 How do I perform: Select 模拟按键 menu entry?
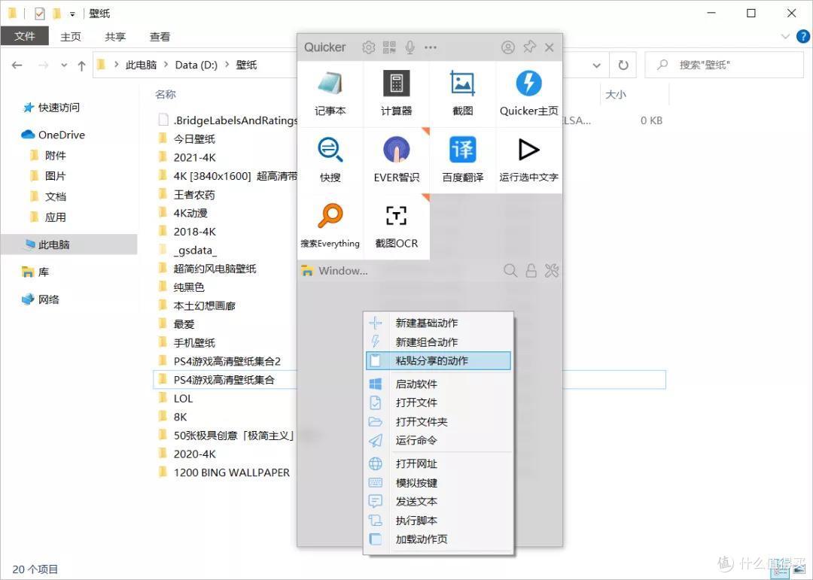(x=439, y=483)
